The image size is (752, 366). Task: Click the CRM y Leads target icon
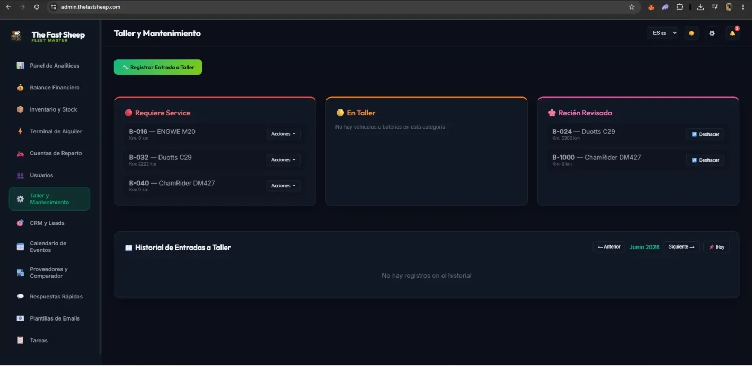20,223
